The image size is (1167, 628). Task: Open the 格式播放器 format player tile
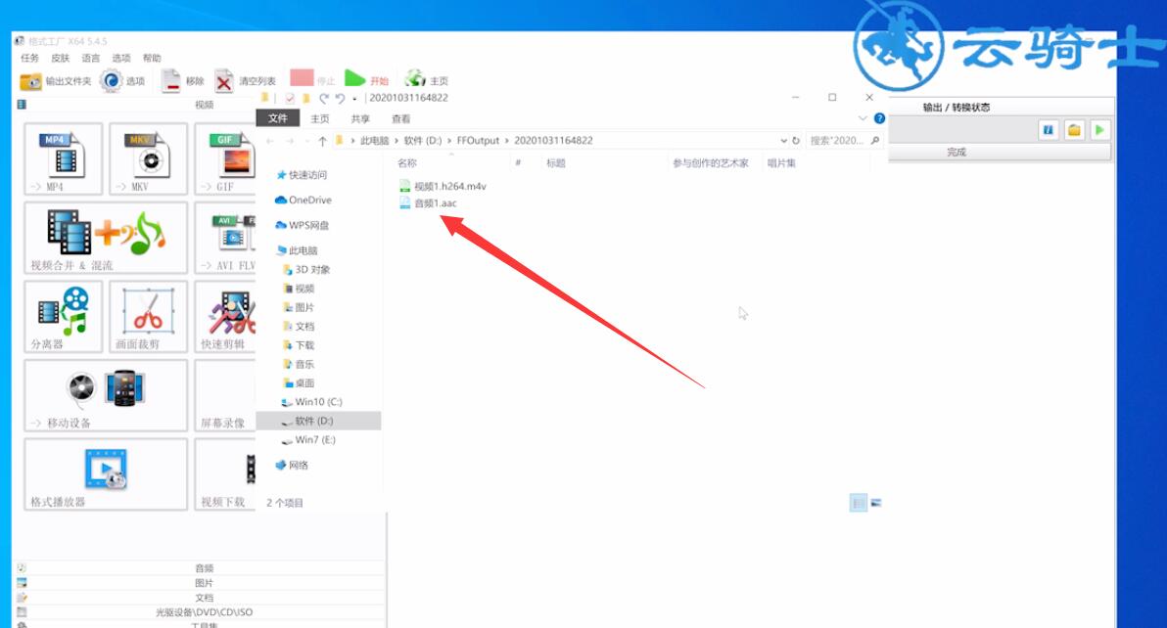click(x=106, y=474)
